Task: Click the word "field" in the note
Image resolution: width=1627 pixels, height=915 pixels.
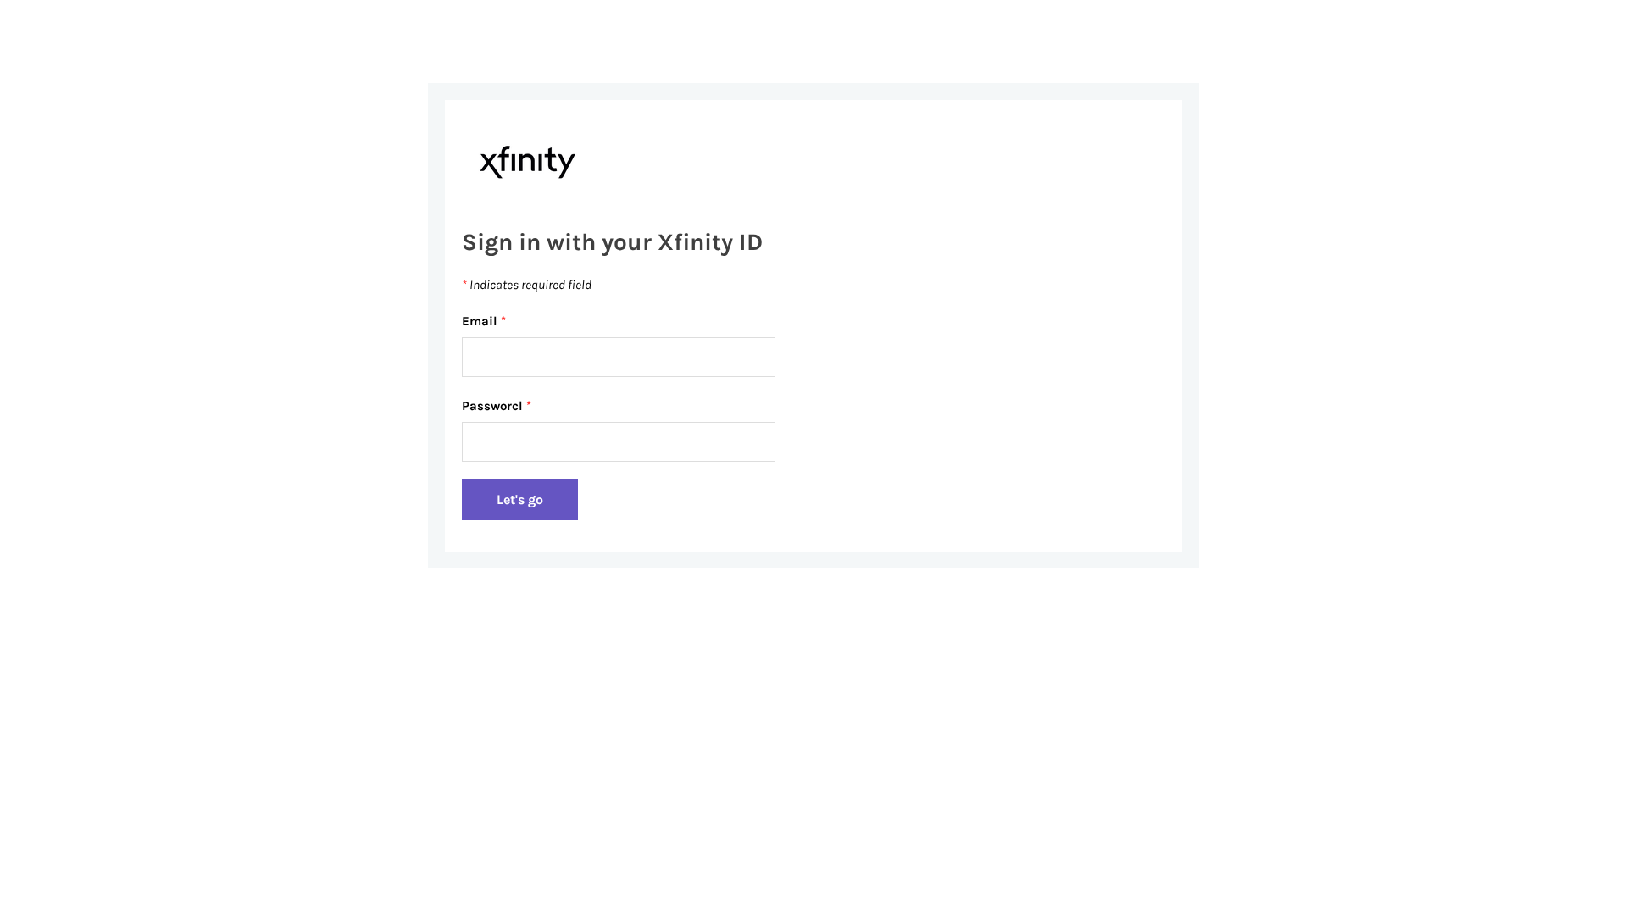Action: pyautogui.click(x=580, y=285)
